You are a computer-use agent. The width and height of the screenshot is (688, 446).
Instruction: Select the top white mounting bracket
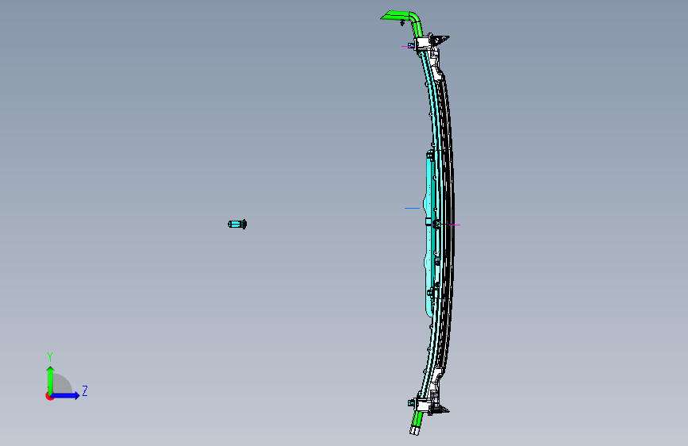click(x=425, y=43)
